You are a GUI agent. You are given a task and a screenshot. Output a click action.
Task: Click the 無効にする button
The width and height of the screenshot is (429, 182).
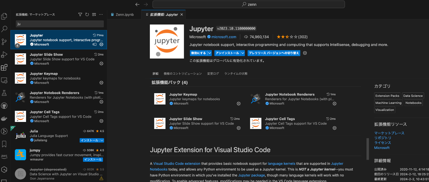pyautogui.click(x=198, y=53)
